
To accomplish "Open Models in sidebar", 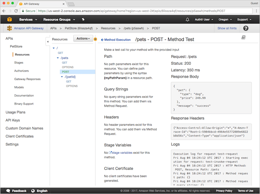I will pyautogui.click(x=19, y=87).
